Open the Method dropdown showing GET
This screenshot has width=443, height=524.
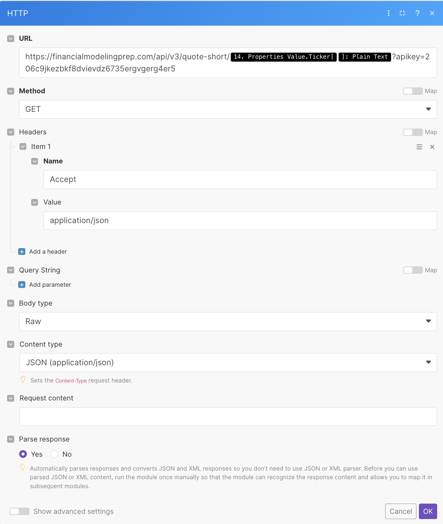(228, 109)
